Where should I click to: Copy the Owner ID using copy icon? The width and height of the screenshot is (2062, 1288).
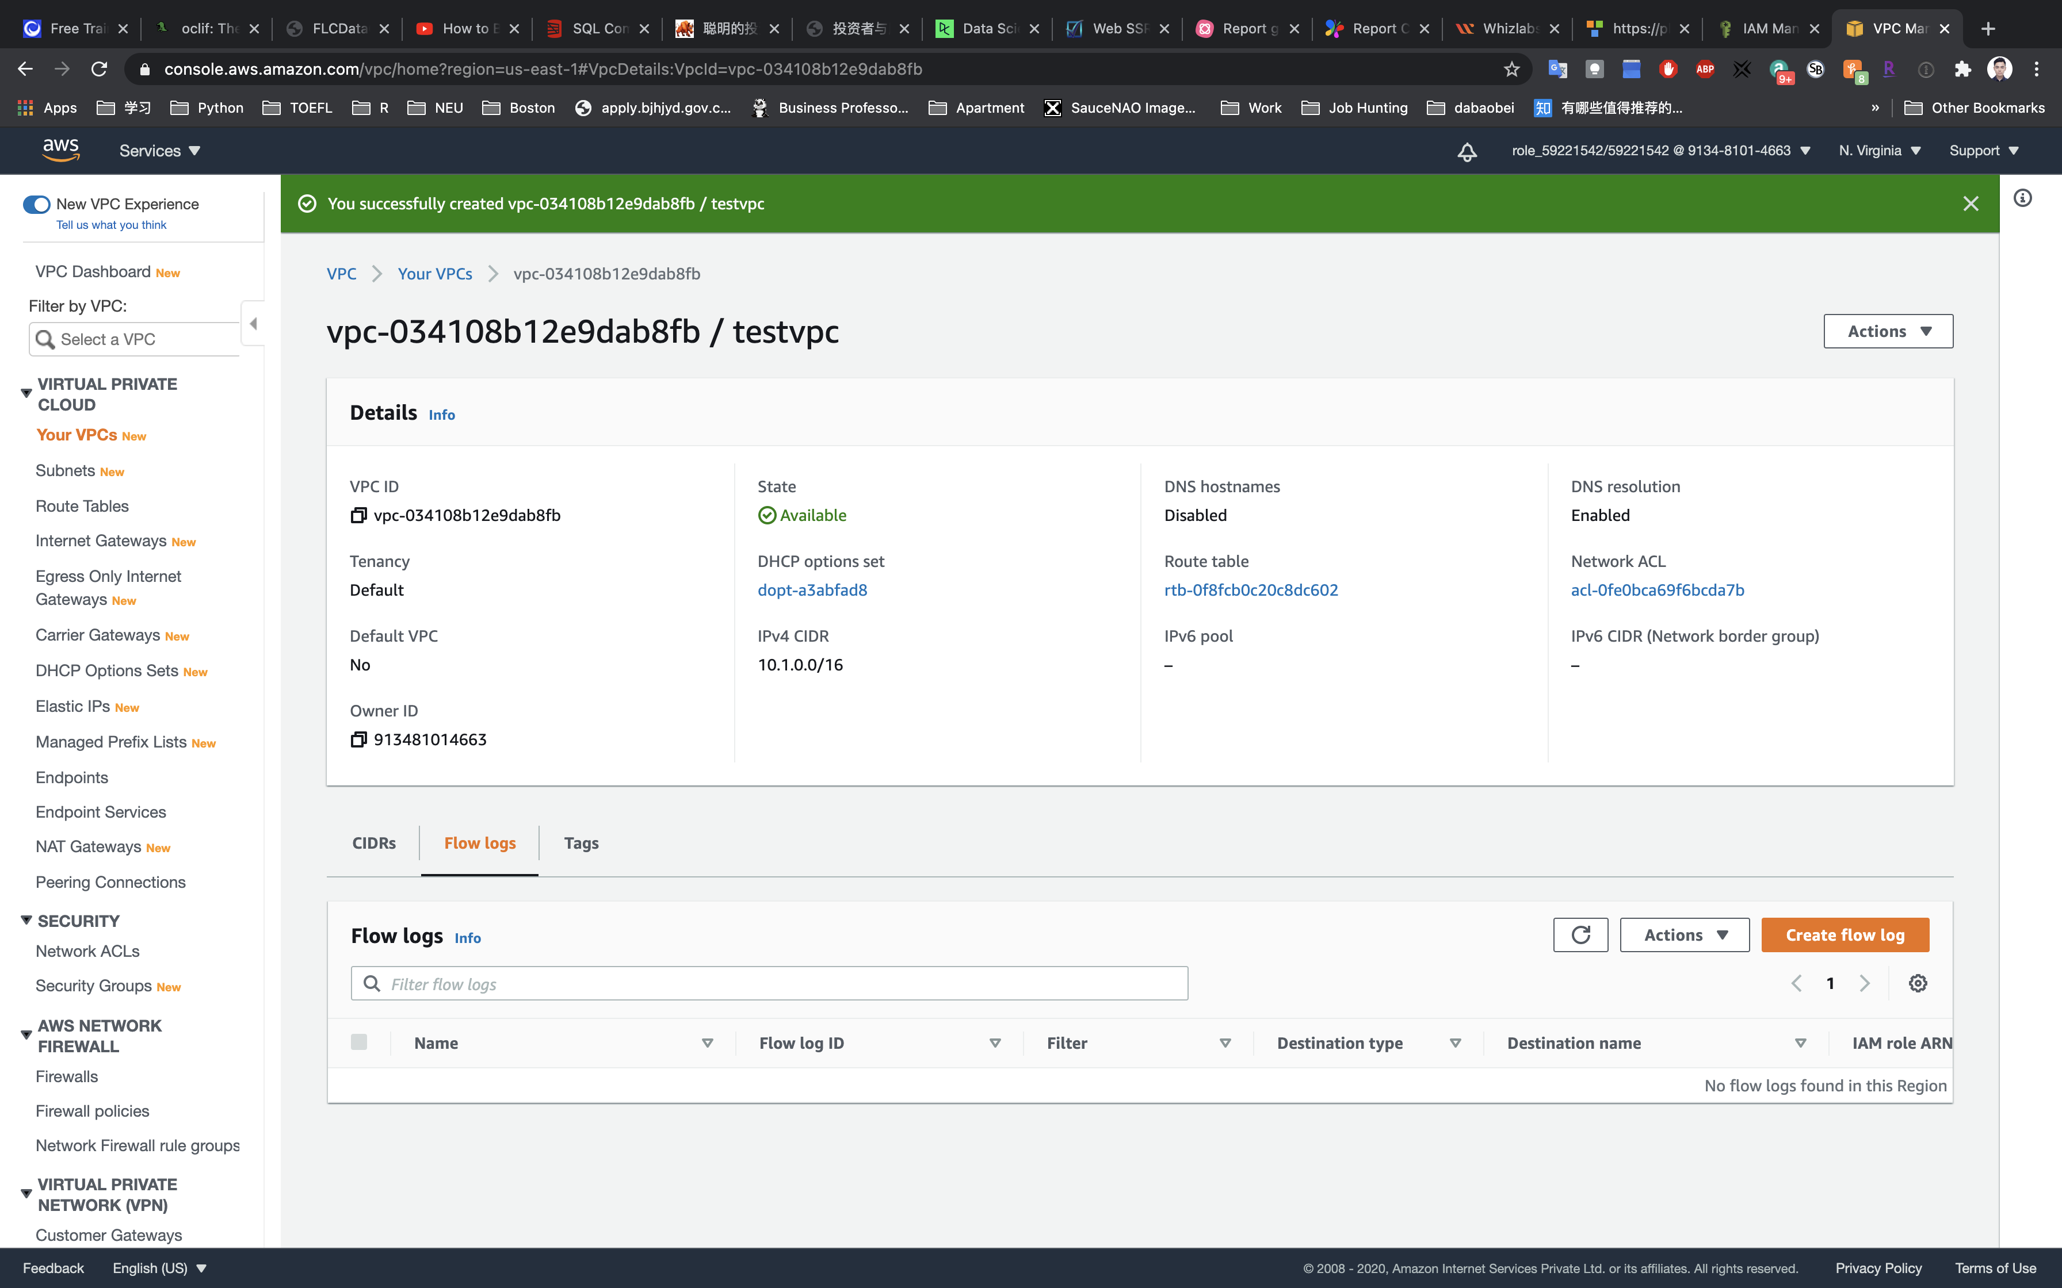[x=358, y=739]
